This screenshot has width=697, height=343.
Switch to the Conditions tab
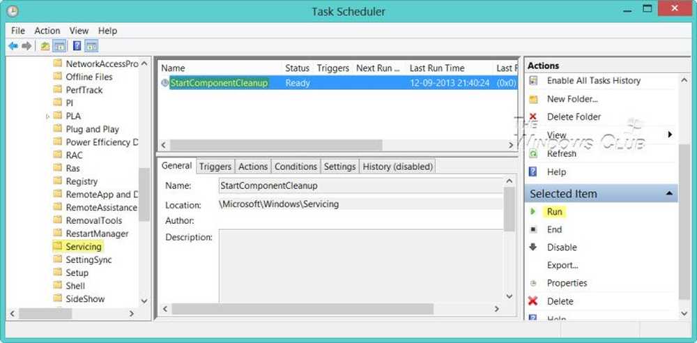[296, 167]
